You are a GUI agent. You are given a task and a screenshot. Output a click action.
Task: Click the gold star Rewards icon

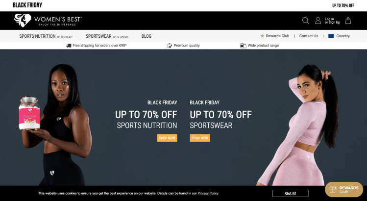[262, 36]
